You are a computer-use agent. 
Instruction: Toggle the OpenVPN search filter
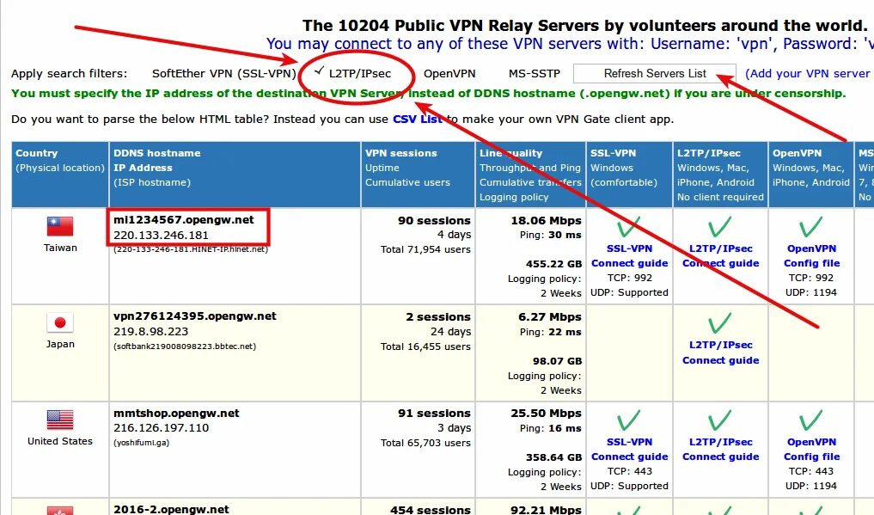point(449,74)
